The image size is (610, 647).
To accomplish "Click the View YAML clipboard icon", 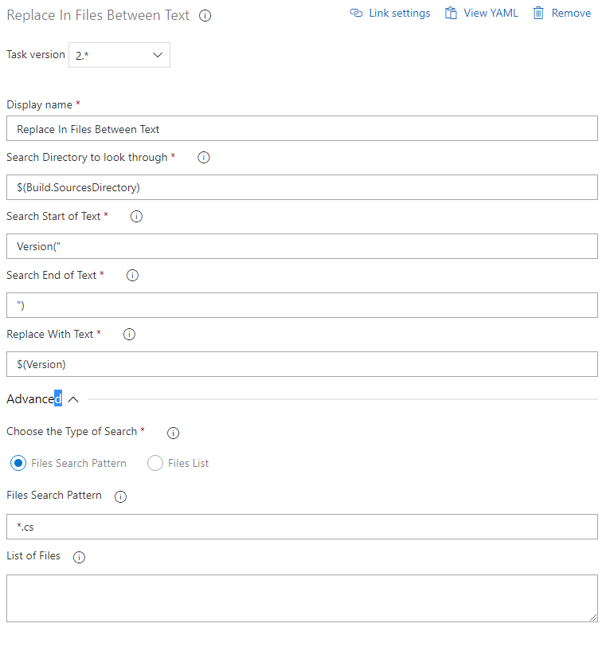I will pyautogui.click(x=450, y=13).
